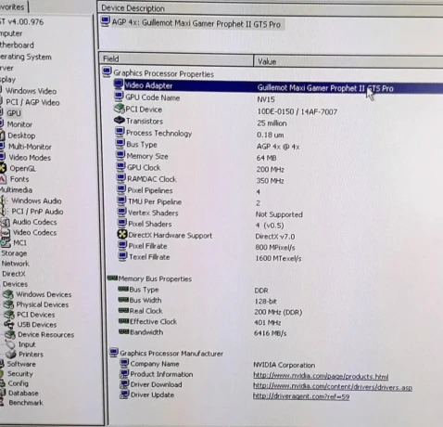Image resolution: width=443 pixels, height=427 pixels.
Task: Click the Effective Clock memory icon
Action: pyautogui.click(x=124, y=321)
